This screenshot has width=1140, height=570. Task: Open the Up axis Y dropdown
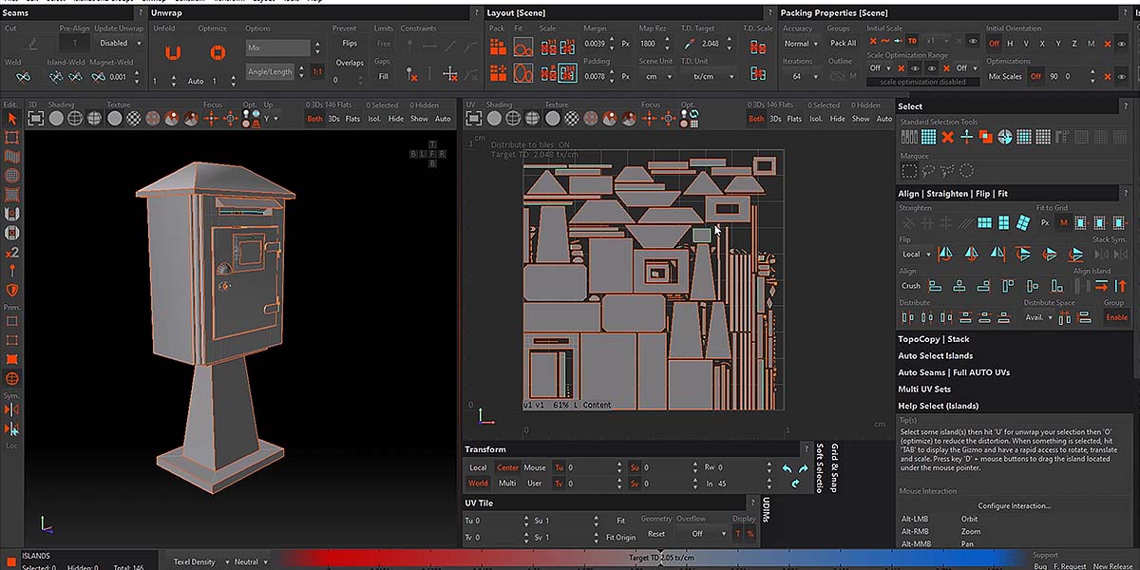271,119
